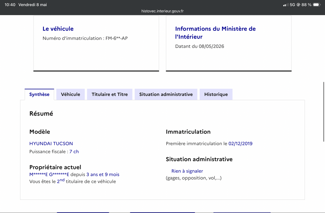Tap the Vendredi 8 mai date
This screenshot has height=213, width=325.
click(x=32, y=5)
